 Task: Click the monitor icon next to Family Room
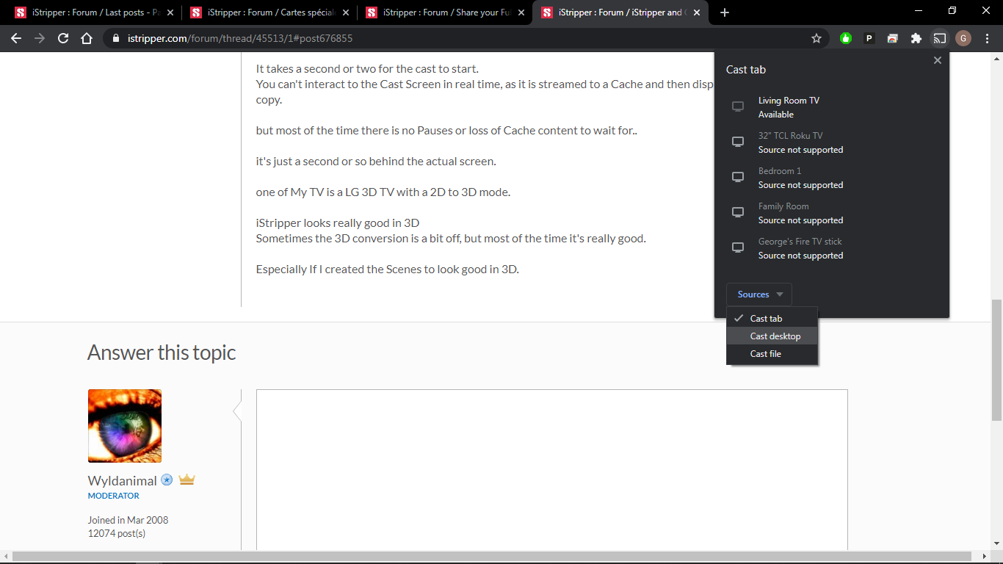click(x=738, y=212)
